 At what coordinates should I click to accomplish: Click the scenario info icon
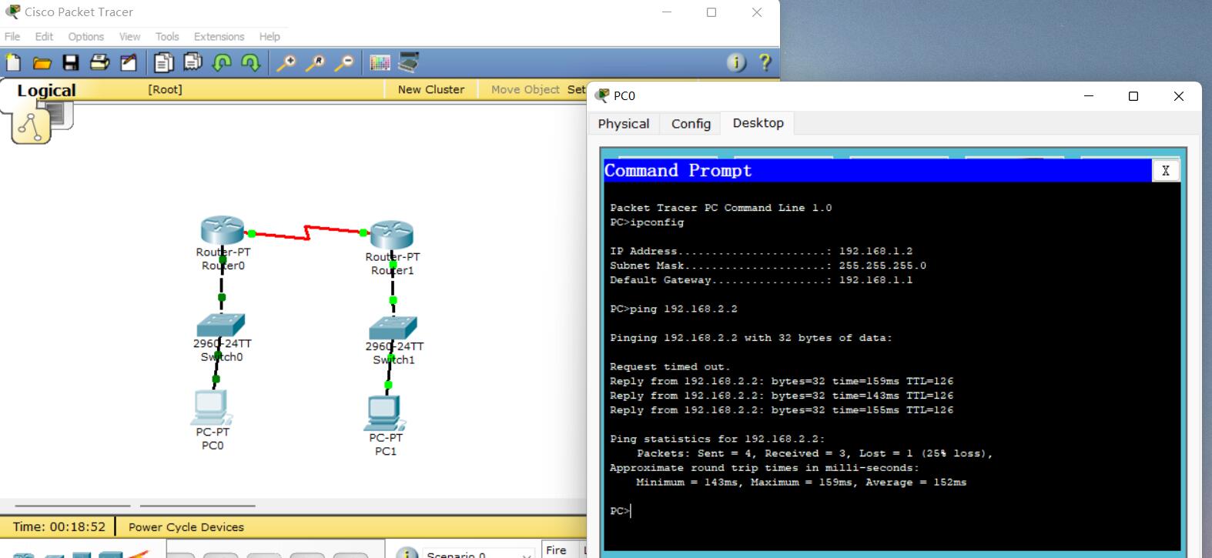[407, 553]
